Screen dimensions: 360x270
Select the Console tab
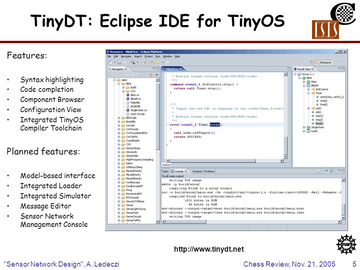pyautogui.click(x=179, y=171)
